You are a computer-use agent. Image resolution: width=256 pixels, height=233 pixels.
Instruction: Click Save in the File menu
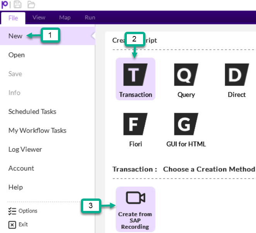pyautogui.click(x=15, y=74)
